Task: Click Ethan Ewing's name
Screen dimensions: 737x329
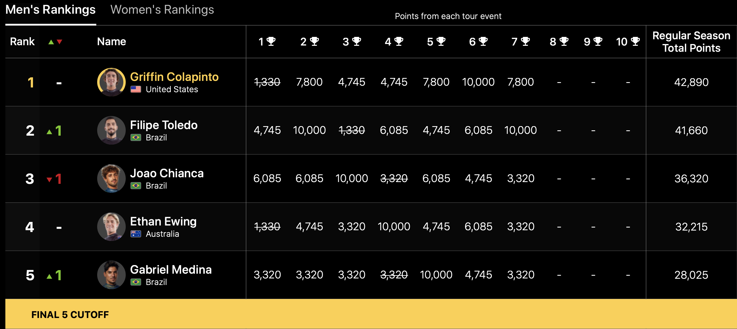Action: click(x=163, y=221)
